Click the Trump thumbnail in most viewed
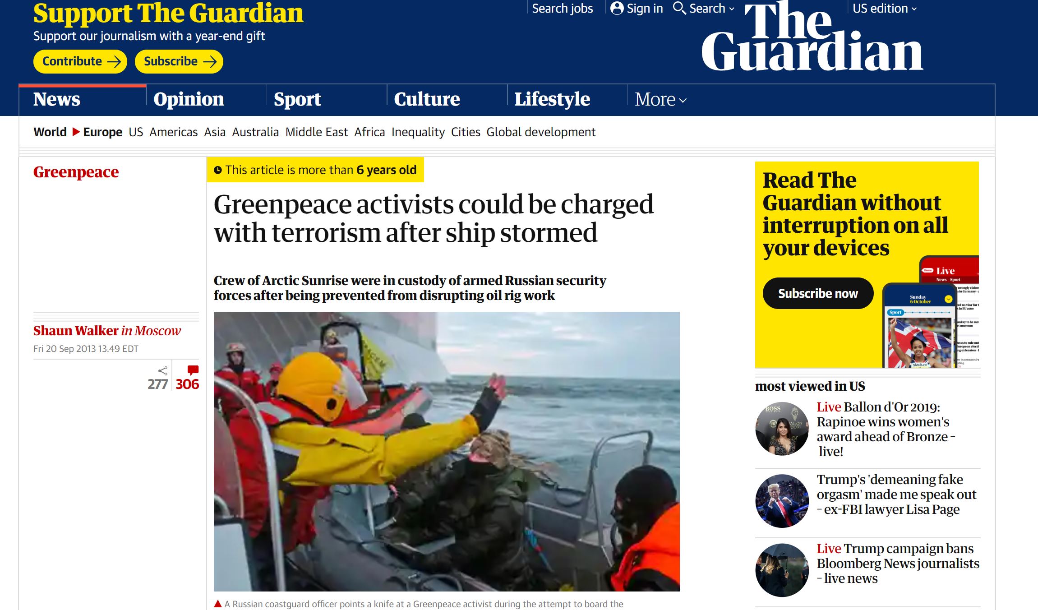Screen dimensions: 1038x610 782,501
